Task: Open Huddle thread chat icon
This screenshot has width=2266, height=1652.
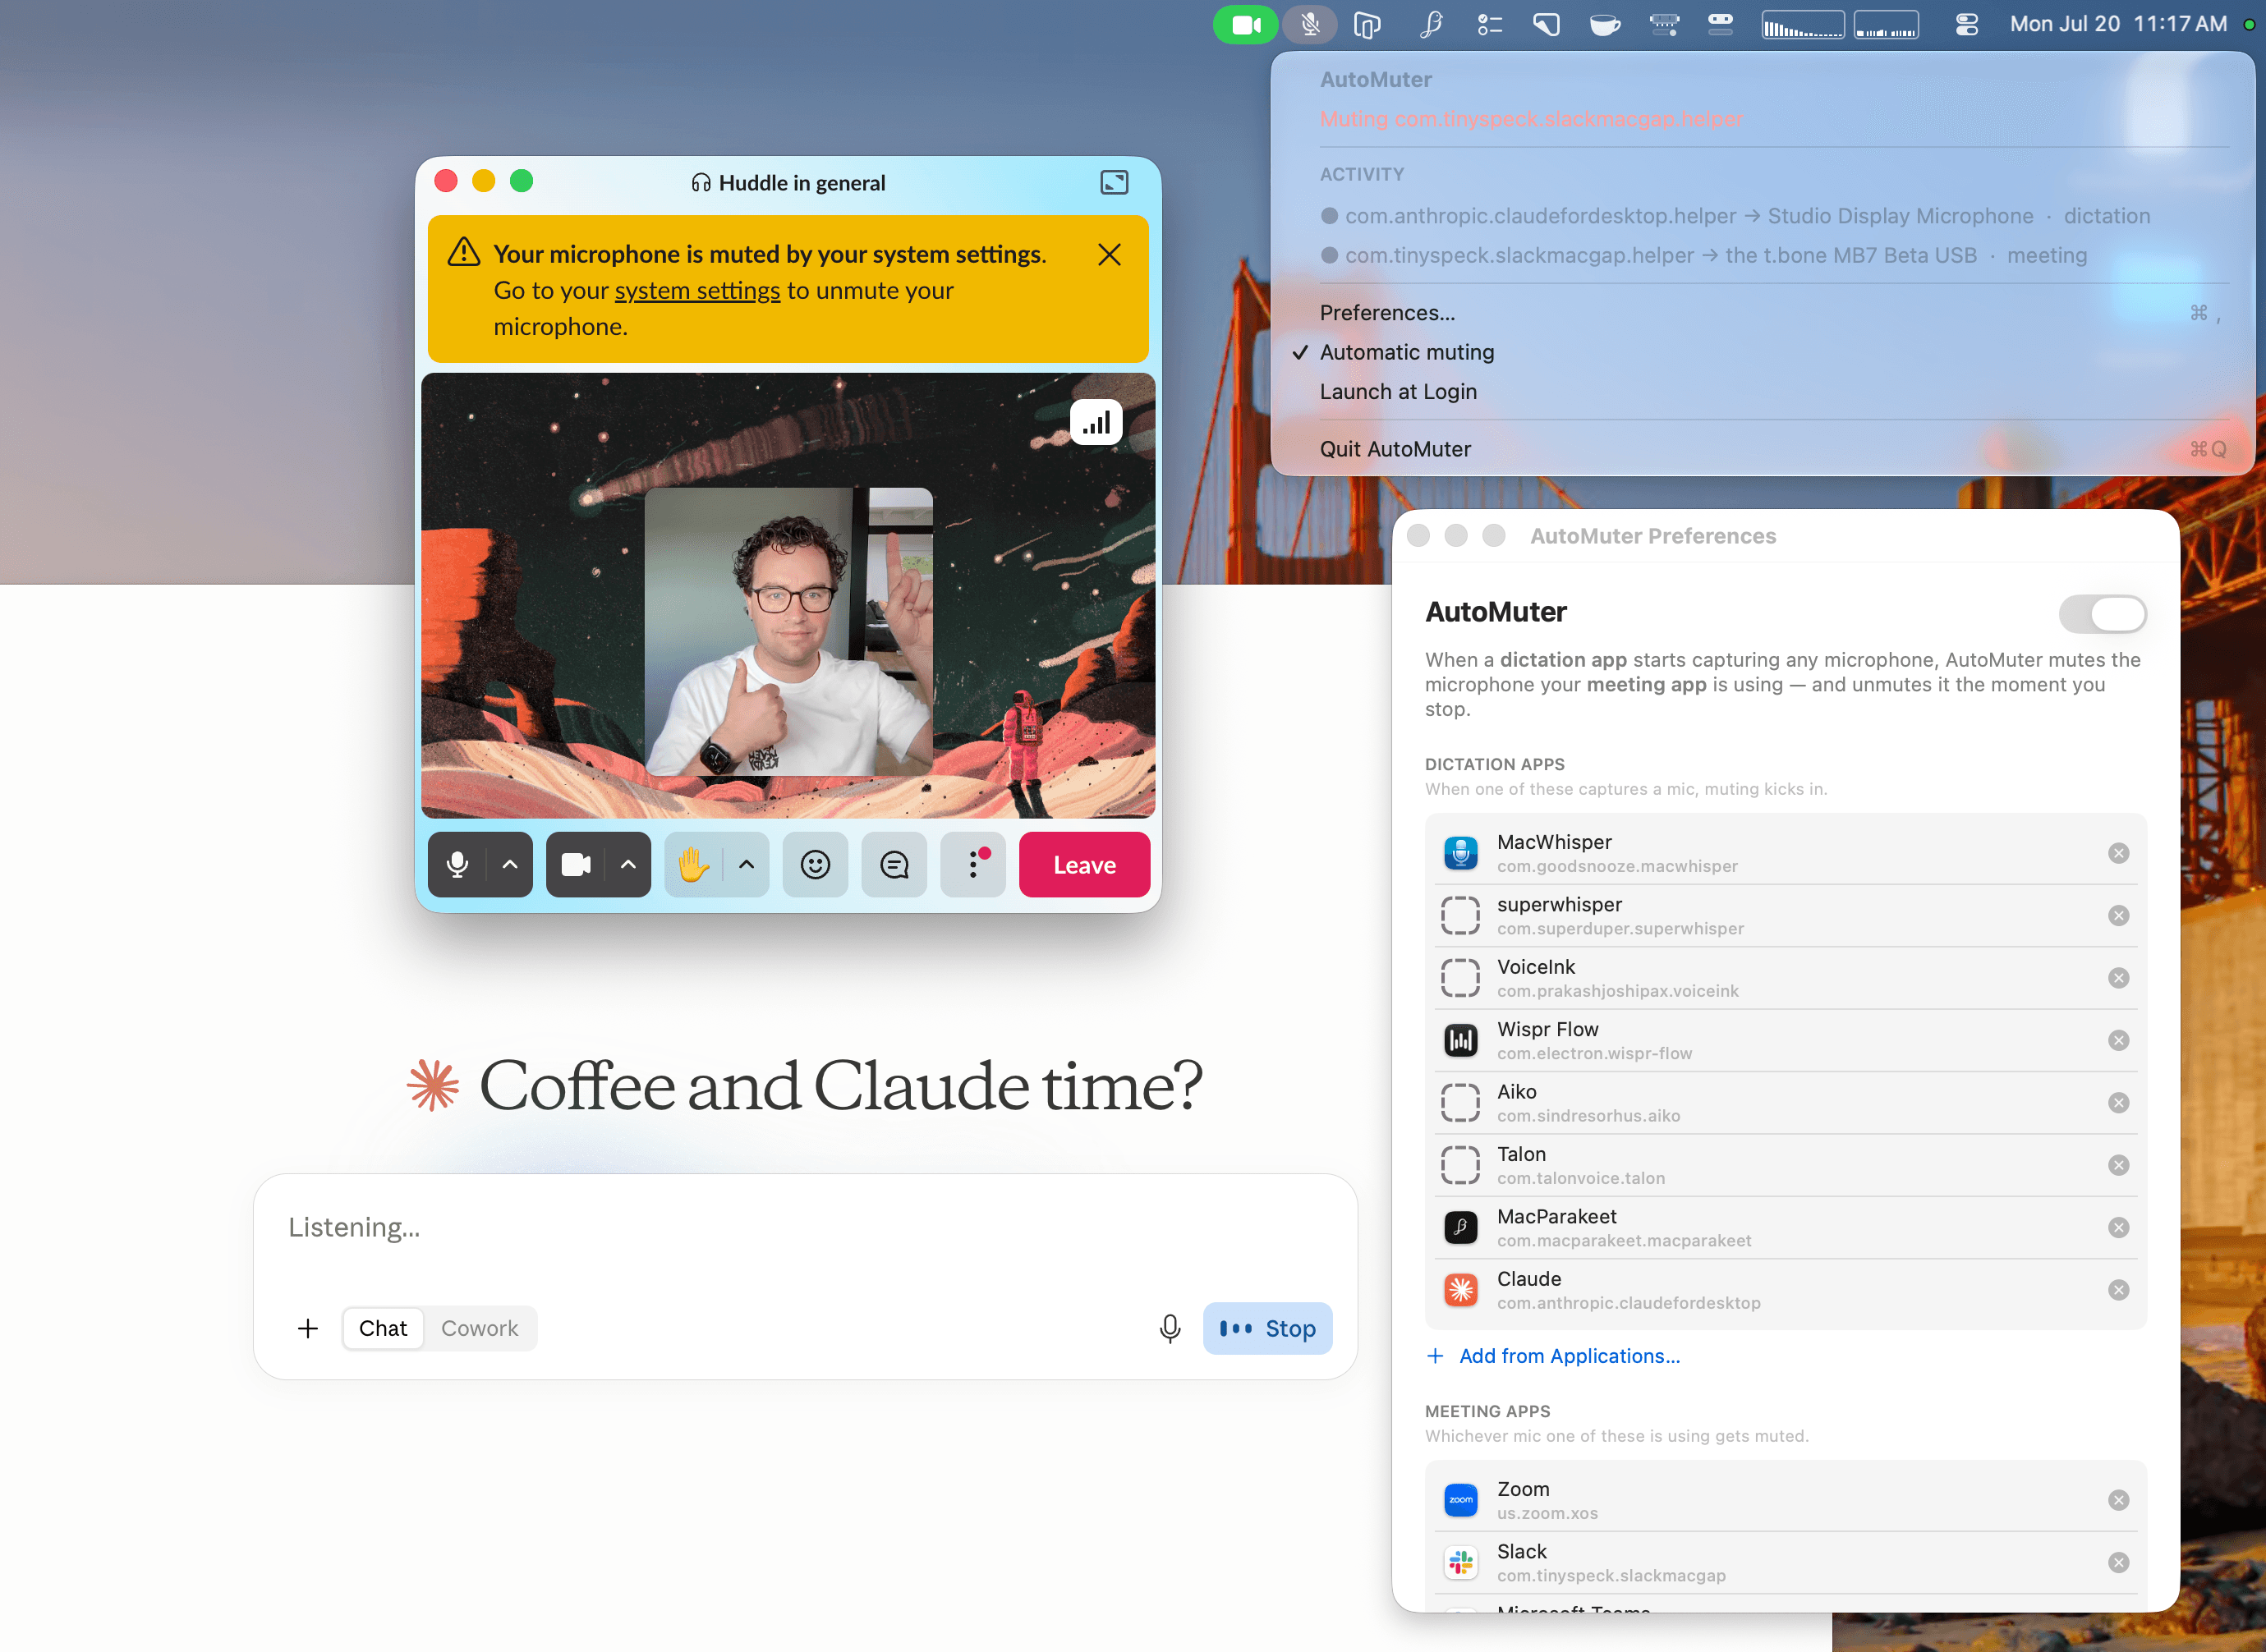Action: [x=894, y=865]
